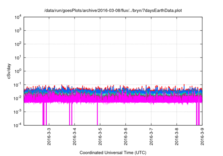The width and height of the screenshot is (223, 156).
Task: Click the plot title file path
Action: click(x=113, y=10)
